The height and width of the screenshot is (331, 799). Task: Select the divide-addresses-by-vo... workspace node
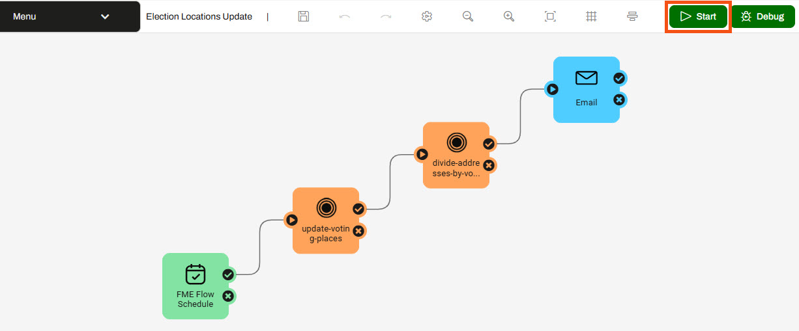point(456,155)
